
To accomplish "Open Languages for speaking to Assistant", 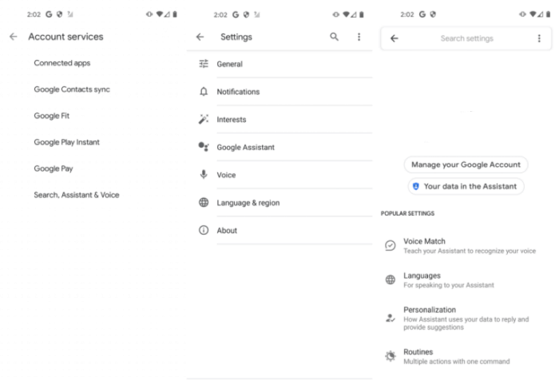I will [466, 280].
